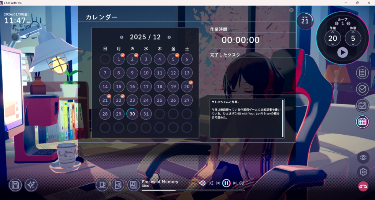
Task: Toggle UI visibility with the eye icon
Action: point(363,157)
